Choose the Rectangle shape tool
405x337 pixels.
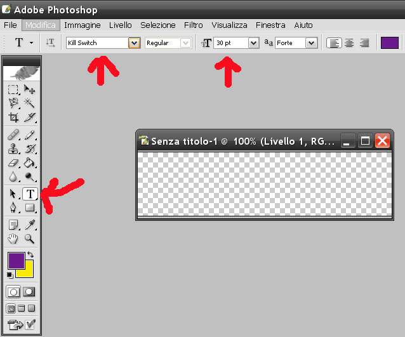[29, 208]
